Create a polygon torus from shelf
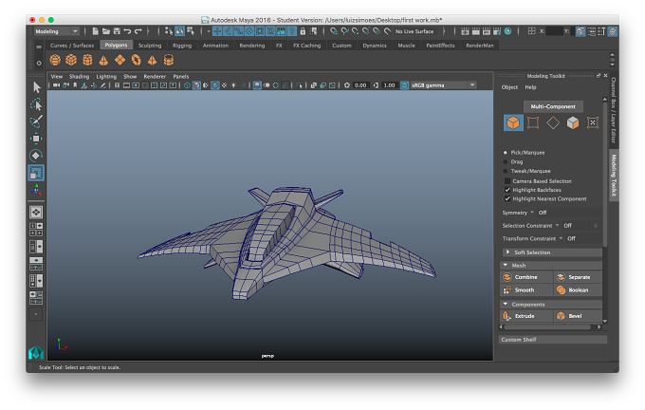645x410 pixels. click(137, 60)
